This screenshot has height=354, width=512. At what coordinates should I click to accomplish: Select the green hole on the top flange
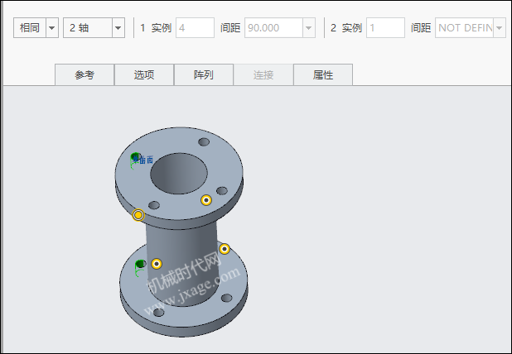tap(136, 157)
